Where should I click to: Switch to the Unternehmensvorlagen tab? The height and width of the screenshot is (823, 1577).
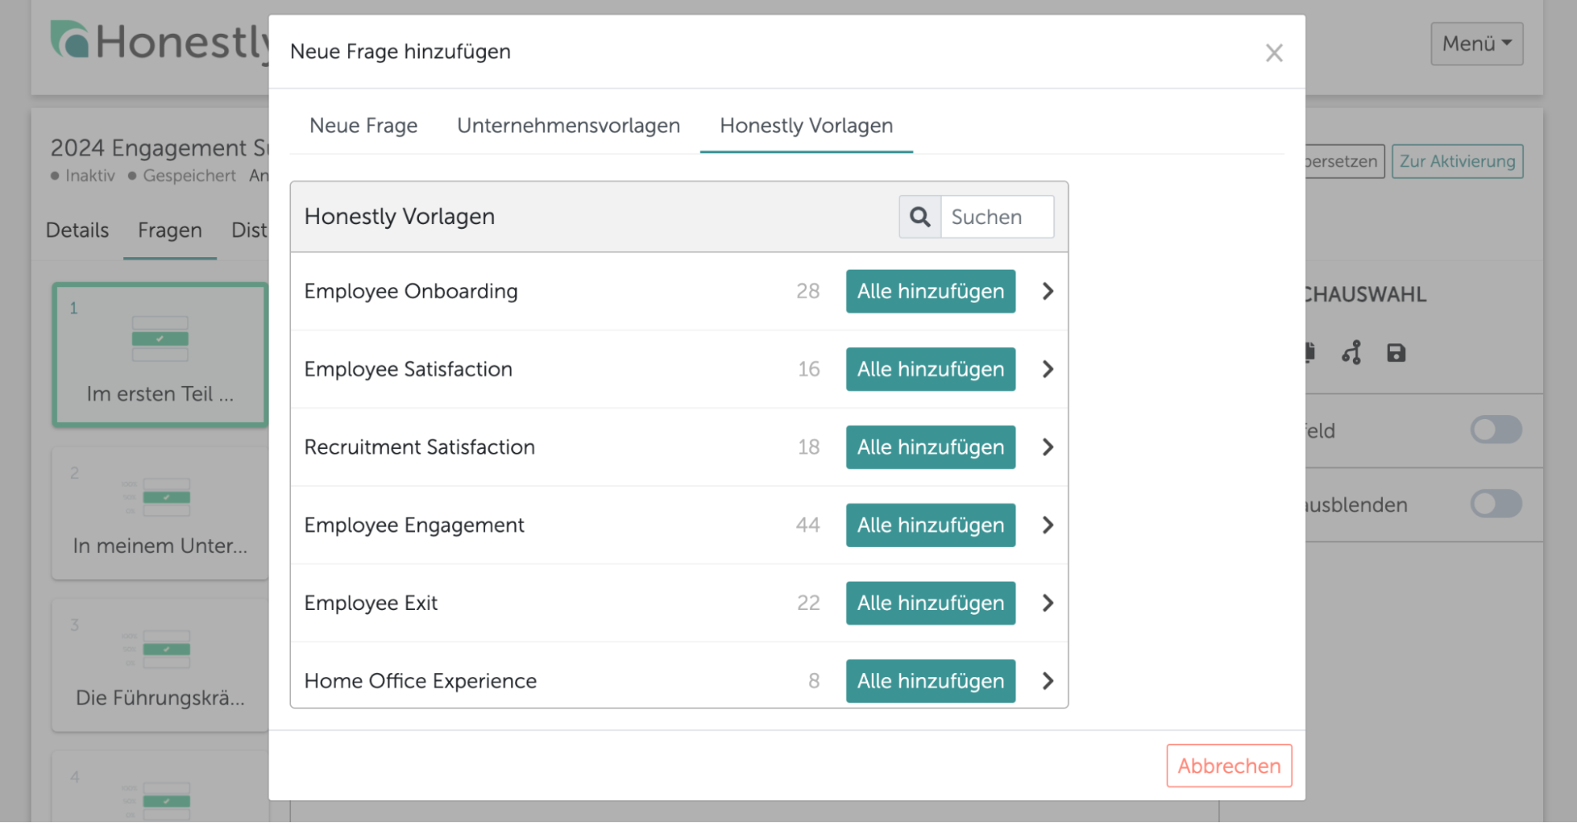pyautogui.click(x=568, y=125)
